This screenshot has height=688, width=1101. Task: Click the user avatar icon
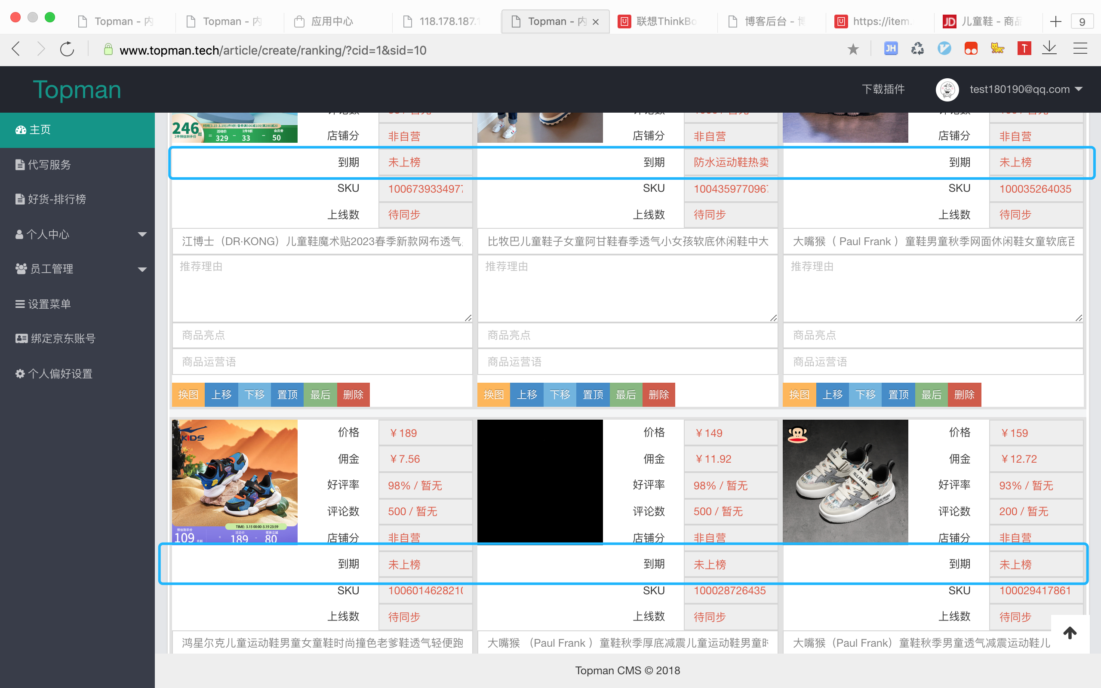(947, 89)
